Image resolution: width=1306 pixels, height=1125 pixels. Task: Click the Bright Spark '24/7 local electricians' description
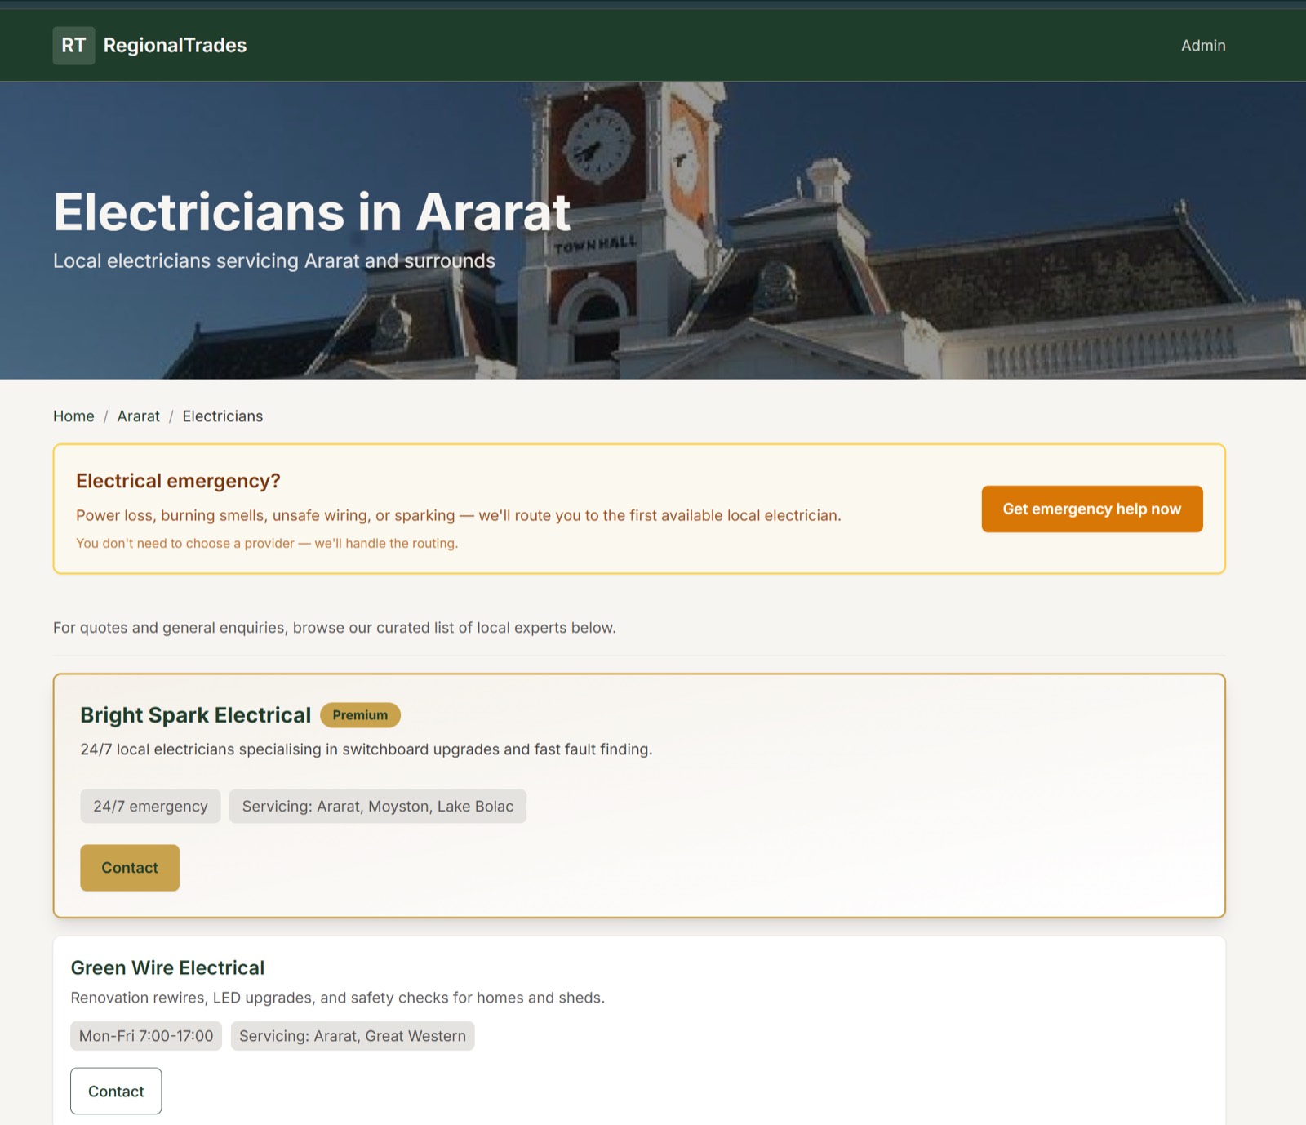click(366, 749)
